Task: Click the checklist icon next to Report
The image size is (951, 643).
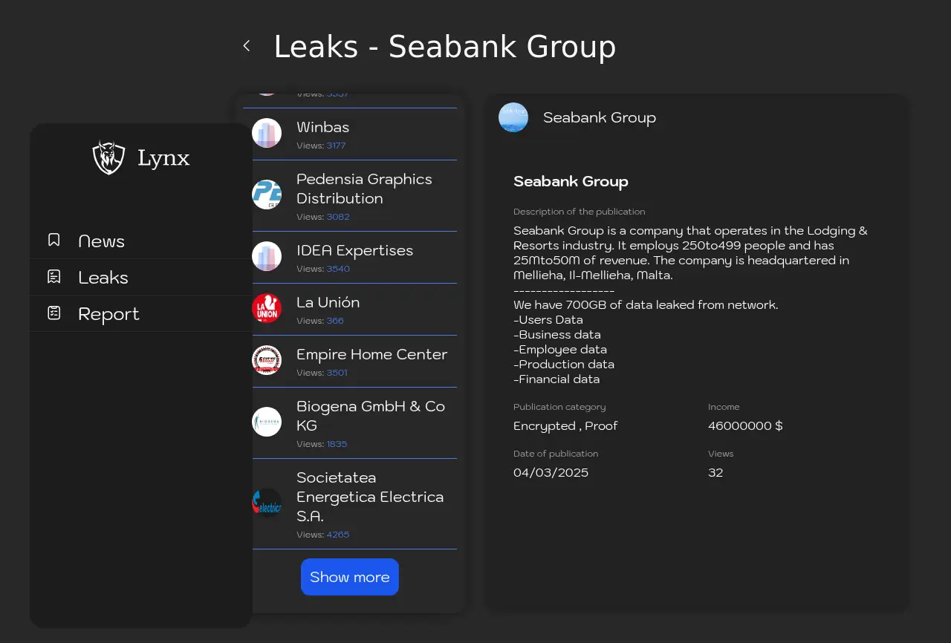Action: [54, 313]
